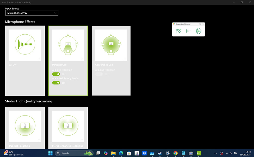Expand the hidden system tray icons
Viewport: 254px width, 157px height.
click(x=216, y=153)
